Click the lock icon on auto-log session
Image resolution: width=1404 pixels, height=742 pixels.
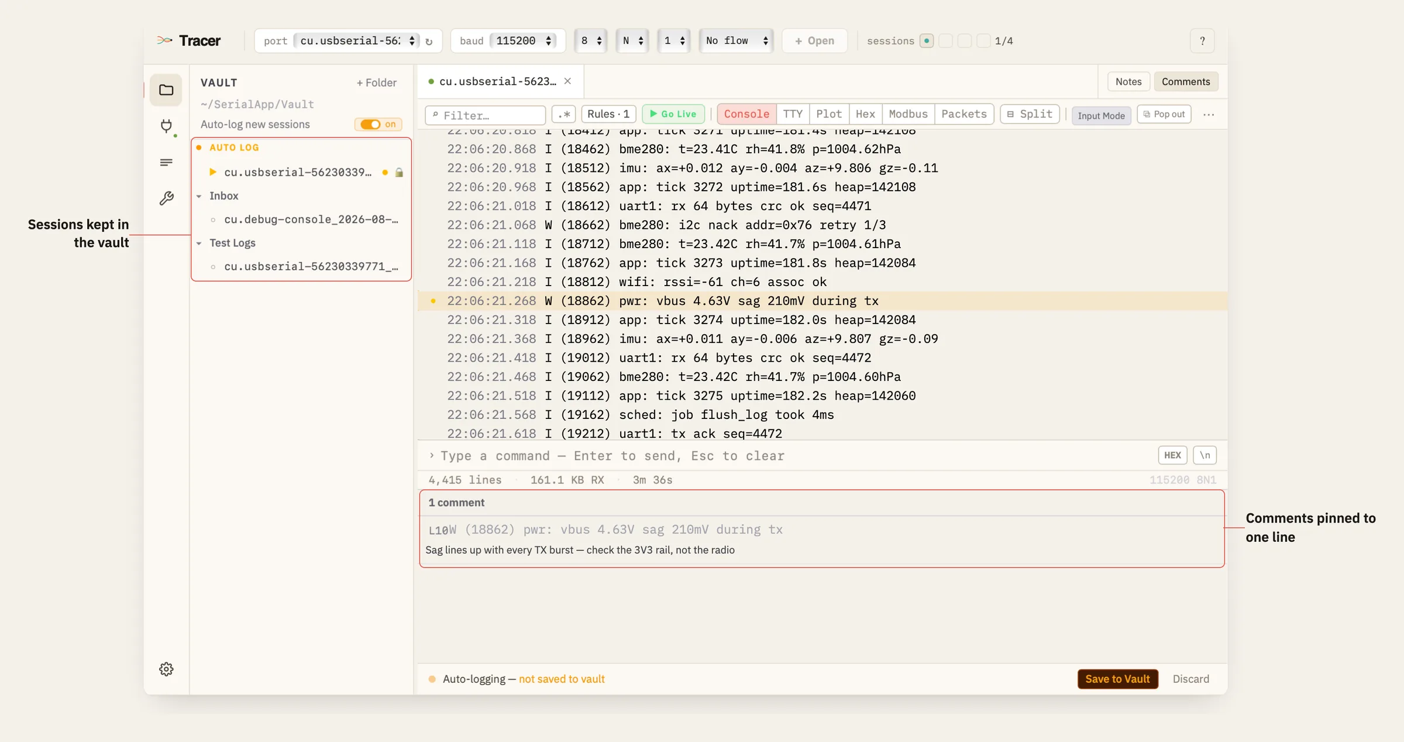(x=399, y=173)
